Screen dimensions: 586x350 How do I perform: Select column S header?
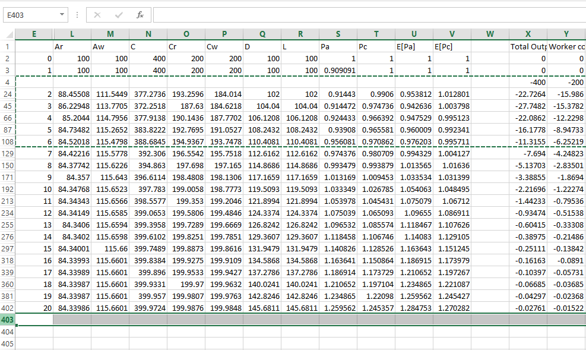point(338,34)
